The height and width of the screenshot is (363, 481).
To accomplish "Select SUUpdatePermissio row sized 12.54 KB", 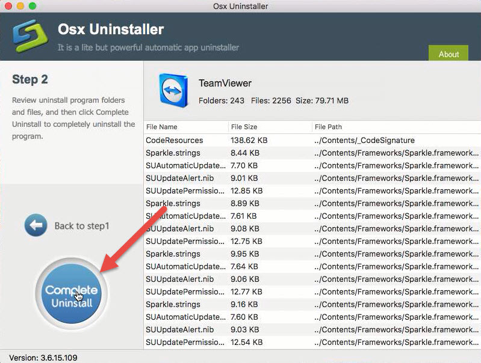I will [312, 342].
